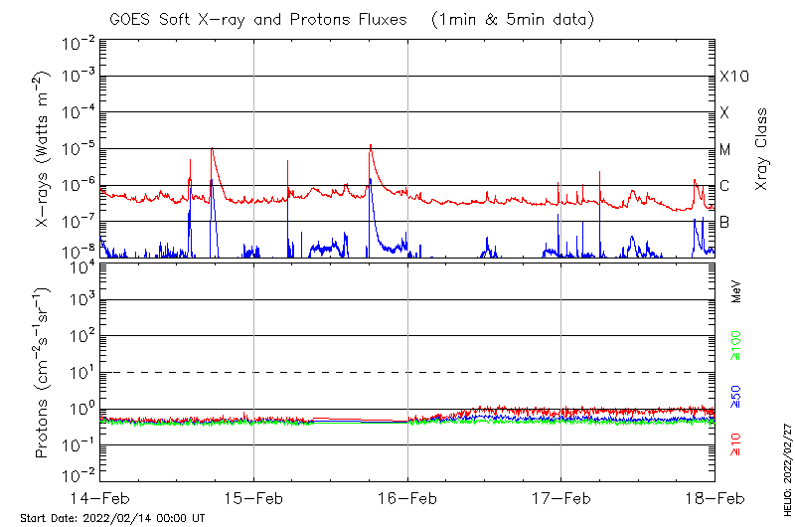795x527 pixels.
Task: Click the green ≥100 MeV legend label
Action: tap(735, 345)
